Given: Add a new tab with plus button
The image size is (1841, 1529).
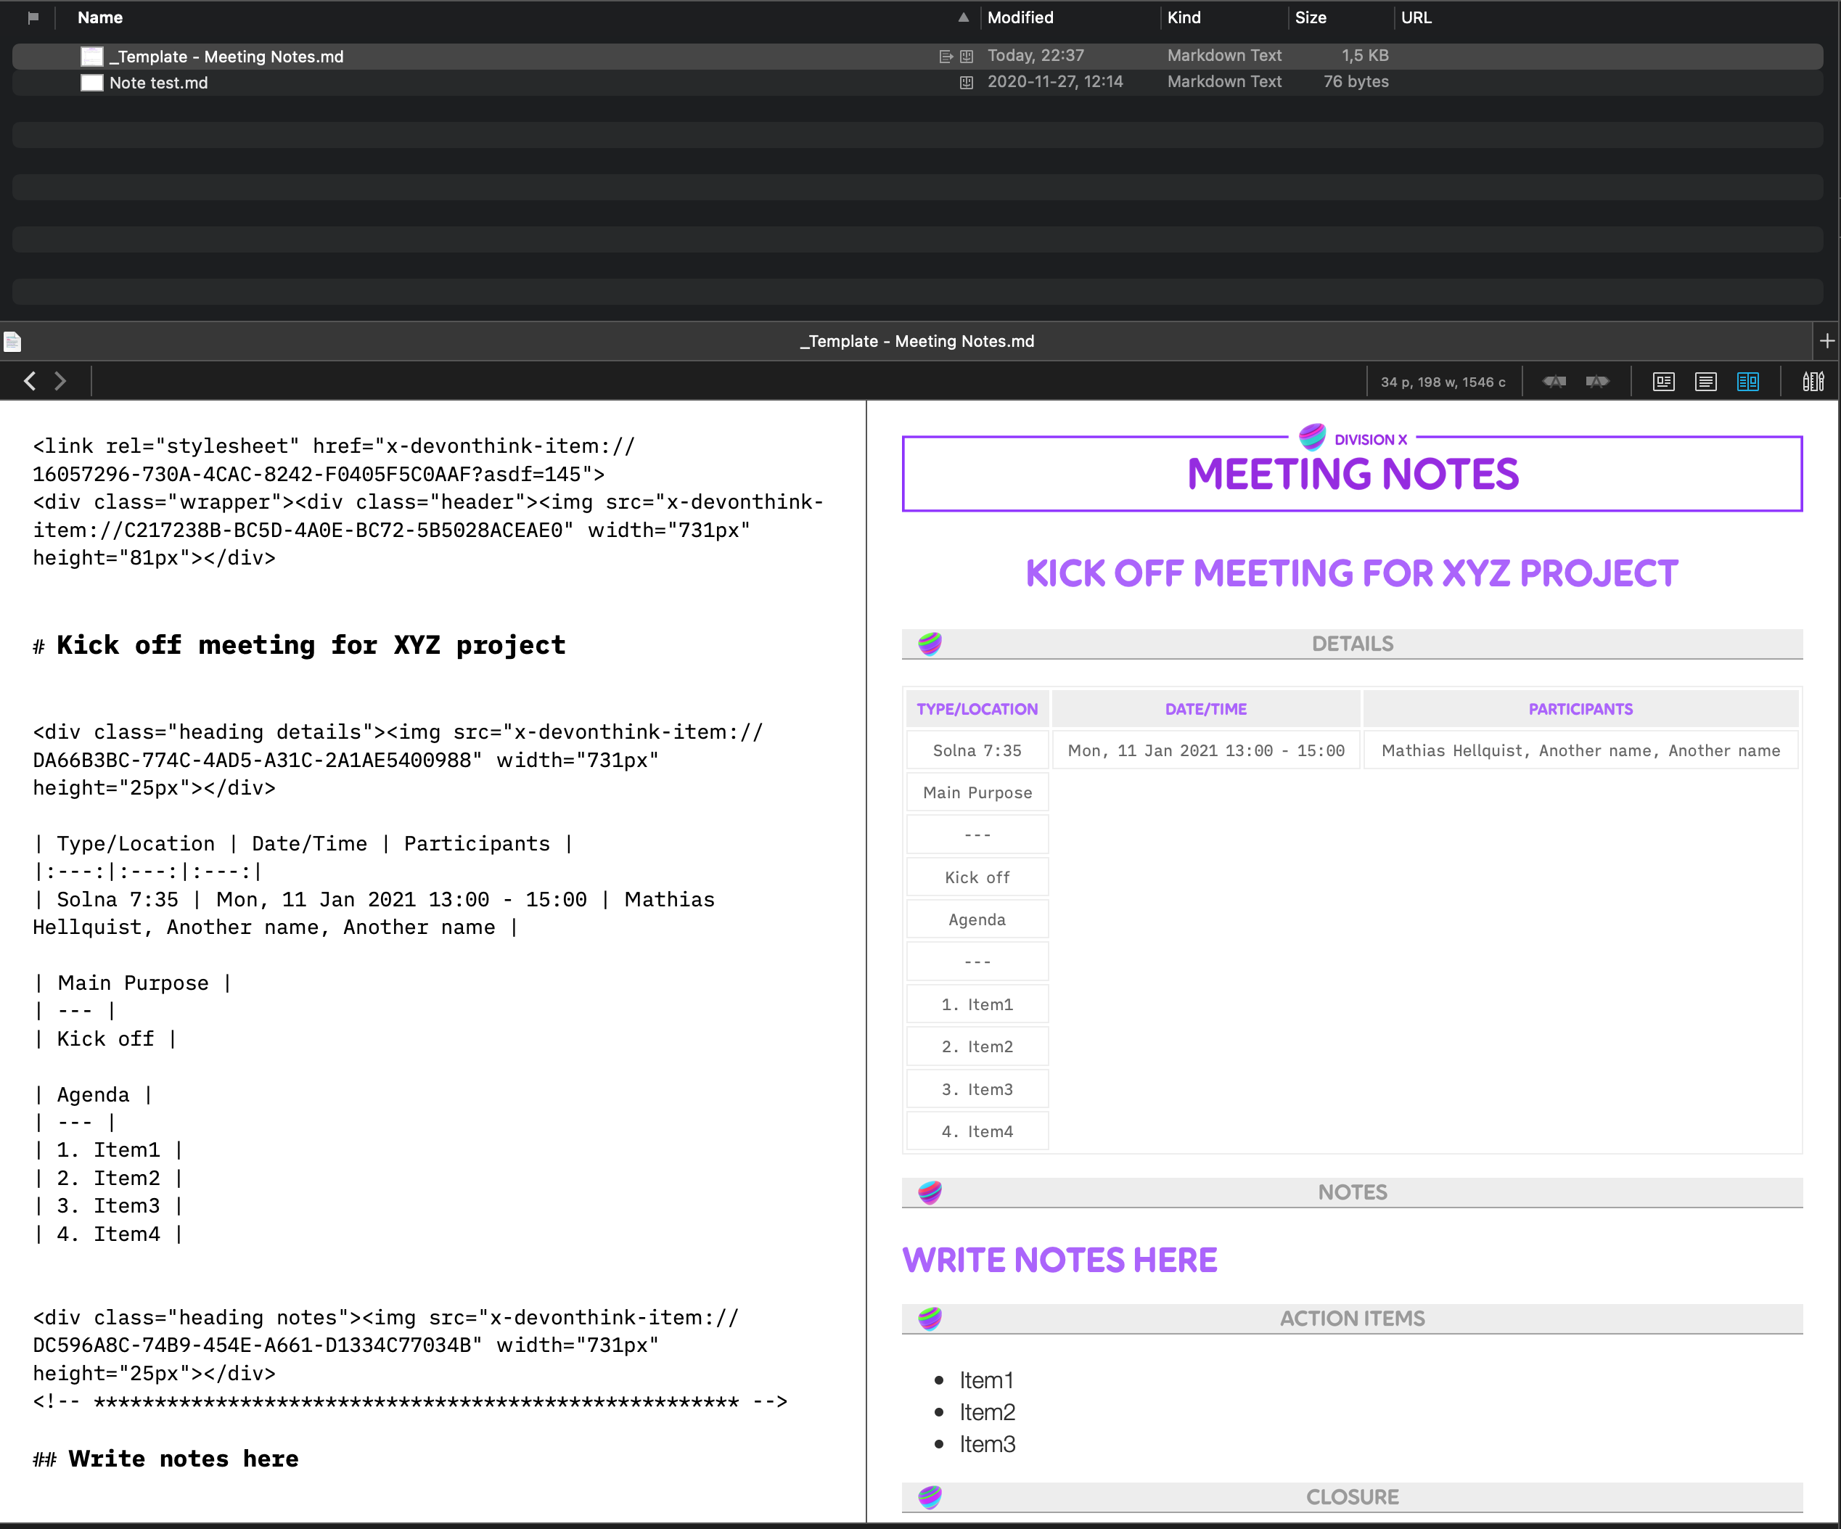Looking at the screenshot, I should (1826, 341).
